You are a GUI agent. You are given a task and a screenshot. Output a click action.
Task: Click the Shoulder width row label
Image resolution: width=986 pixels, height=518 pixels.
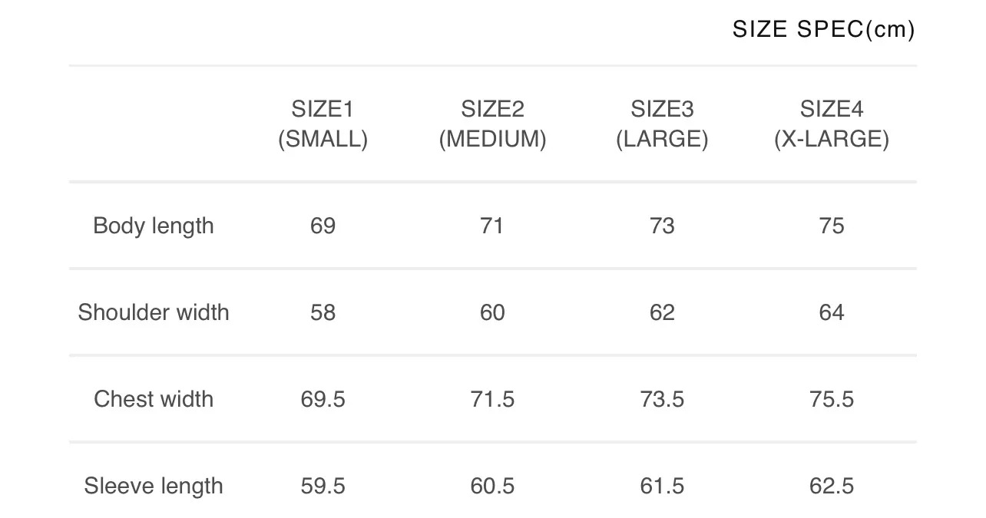coord(154,312)
